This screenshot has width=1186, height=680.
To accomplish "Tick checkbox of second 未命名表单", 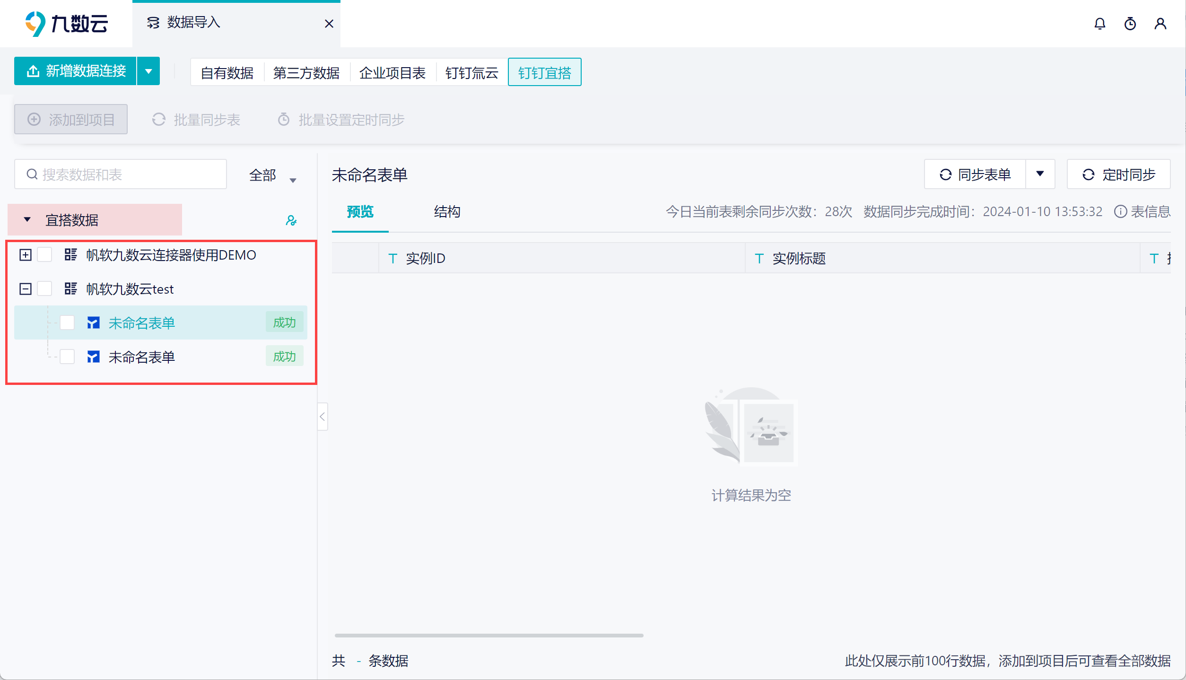I will [x=67, y=357].
